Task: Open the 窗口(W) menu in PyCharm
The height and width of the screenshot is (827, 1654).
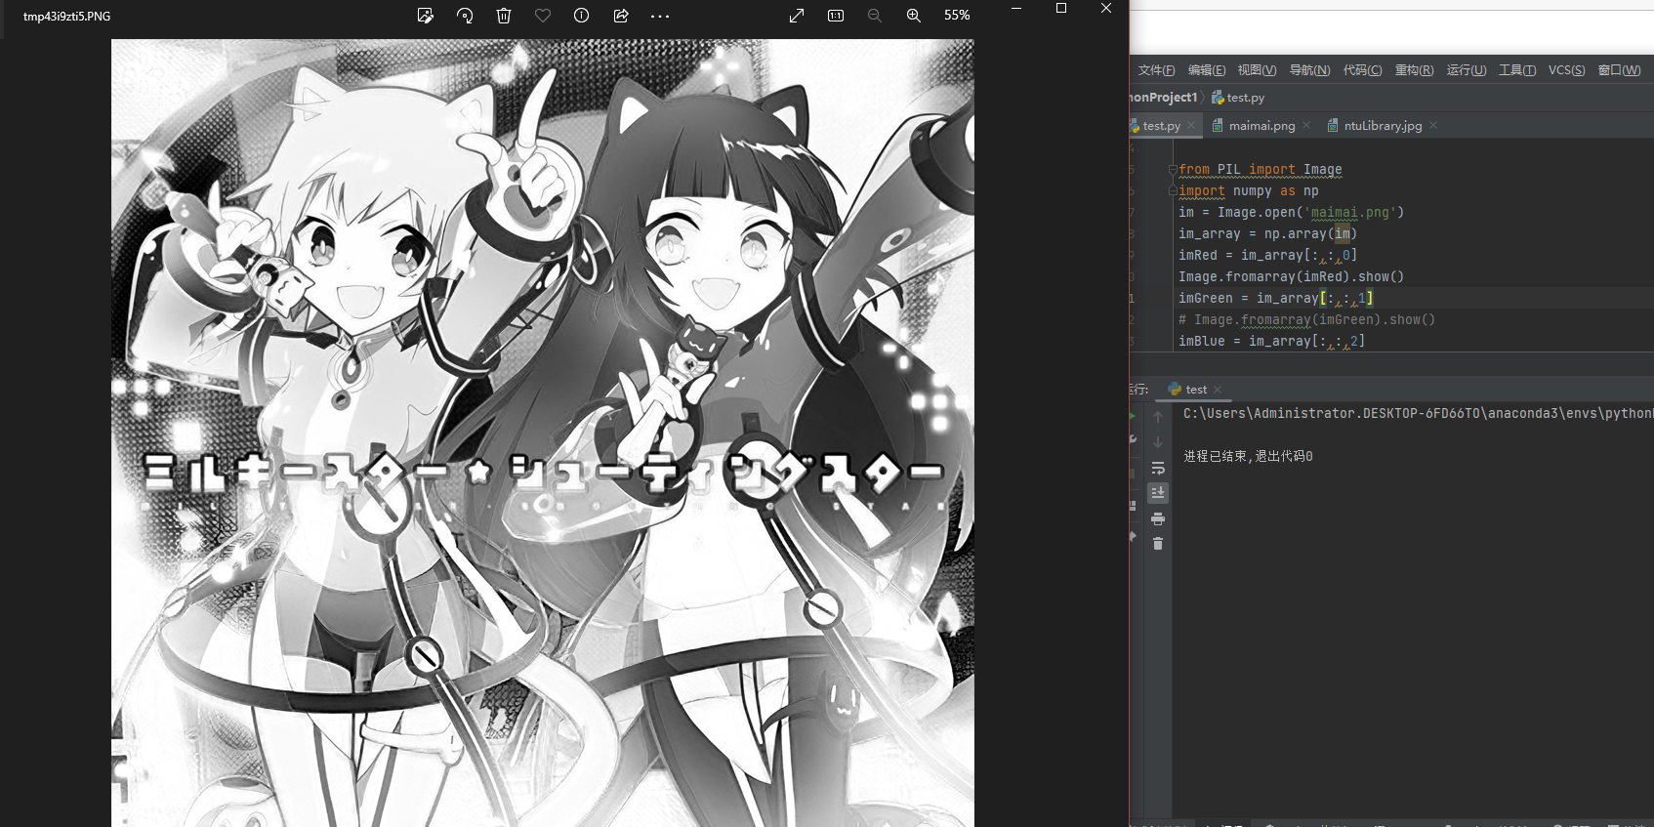Action: (1620, 70)
